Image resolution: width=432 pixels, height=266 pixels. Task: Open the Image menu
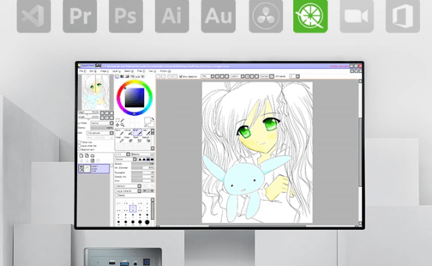pos(104,71)
